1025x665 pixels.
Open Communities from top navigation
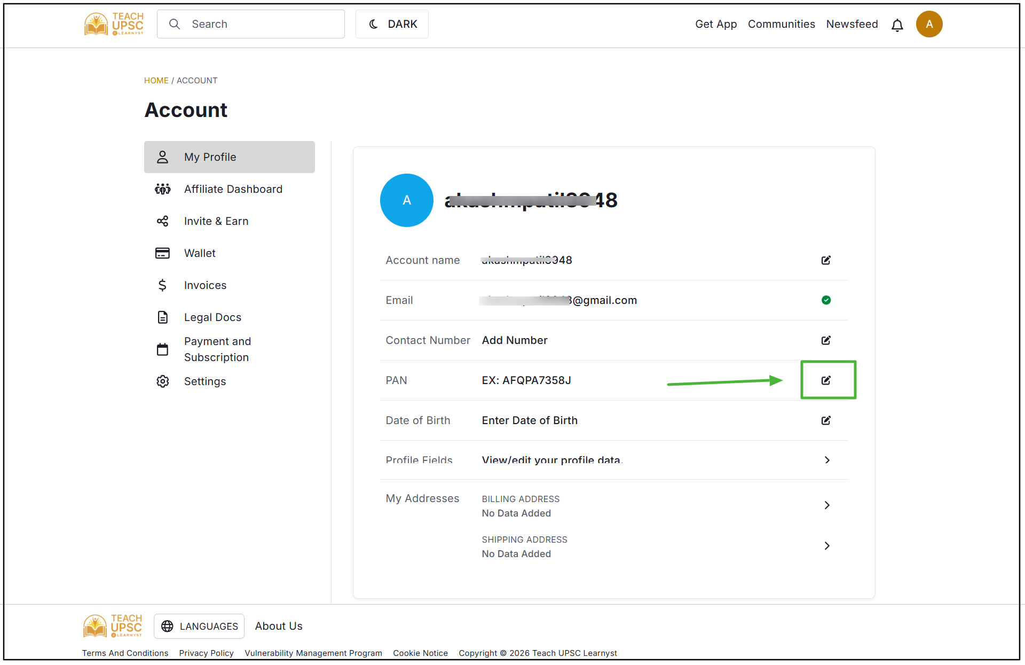[x=781, y=24]
